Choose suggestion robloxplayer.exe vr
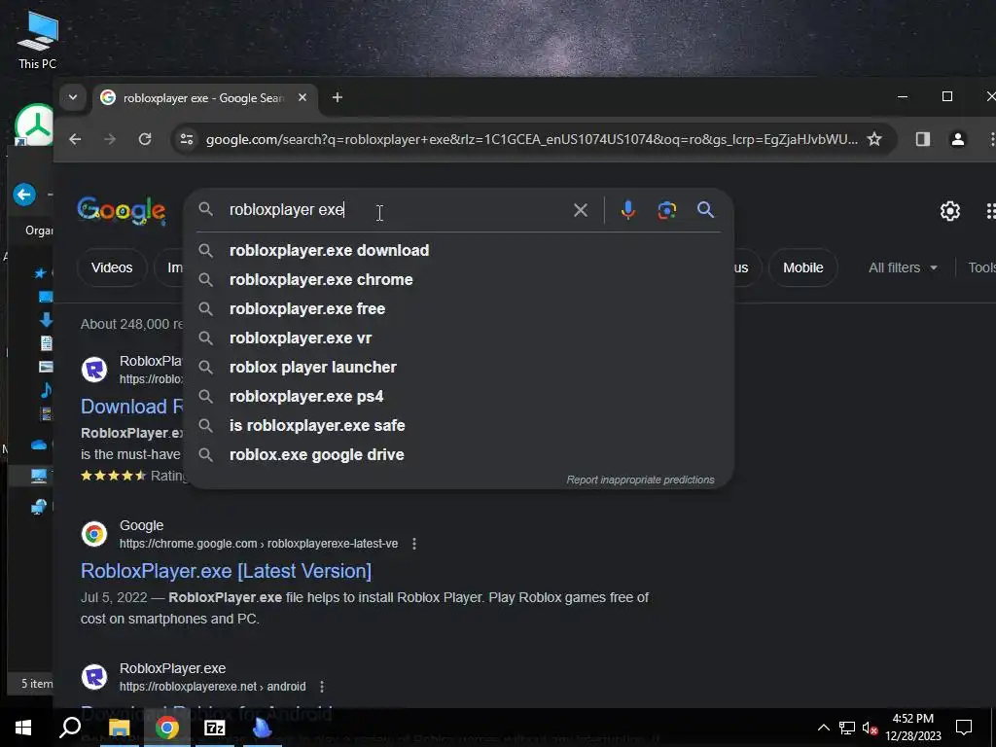This screenshot has width=996, height=747. pos(458,338)
